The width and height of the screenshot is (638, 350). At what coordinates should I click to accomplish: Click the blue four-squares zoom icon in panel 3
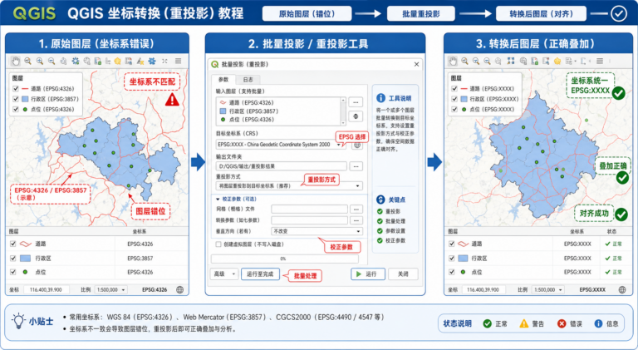coord(511,61)
